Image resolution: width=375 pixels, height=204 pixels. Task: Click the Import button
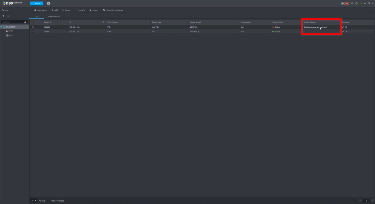(x=94, y=10)
